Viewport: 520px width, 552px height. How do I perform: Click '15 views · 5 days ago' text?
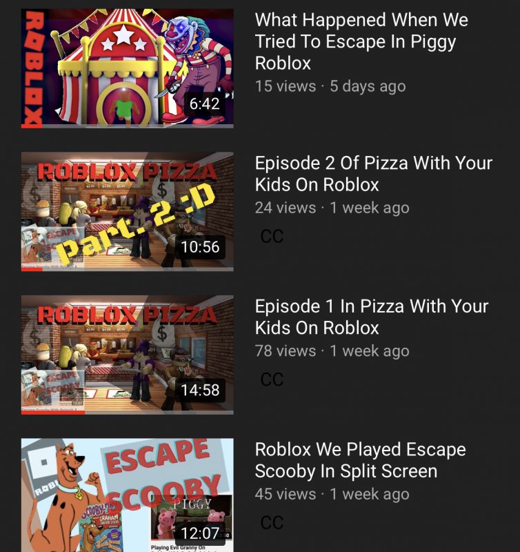[x=330, y=87]
